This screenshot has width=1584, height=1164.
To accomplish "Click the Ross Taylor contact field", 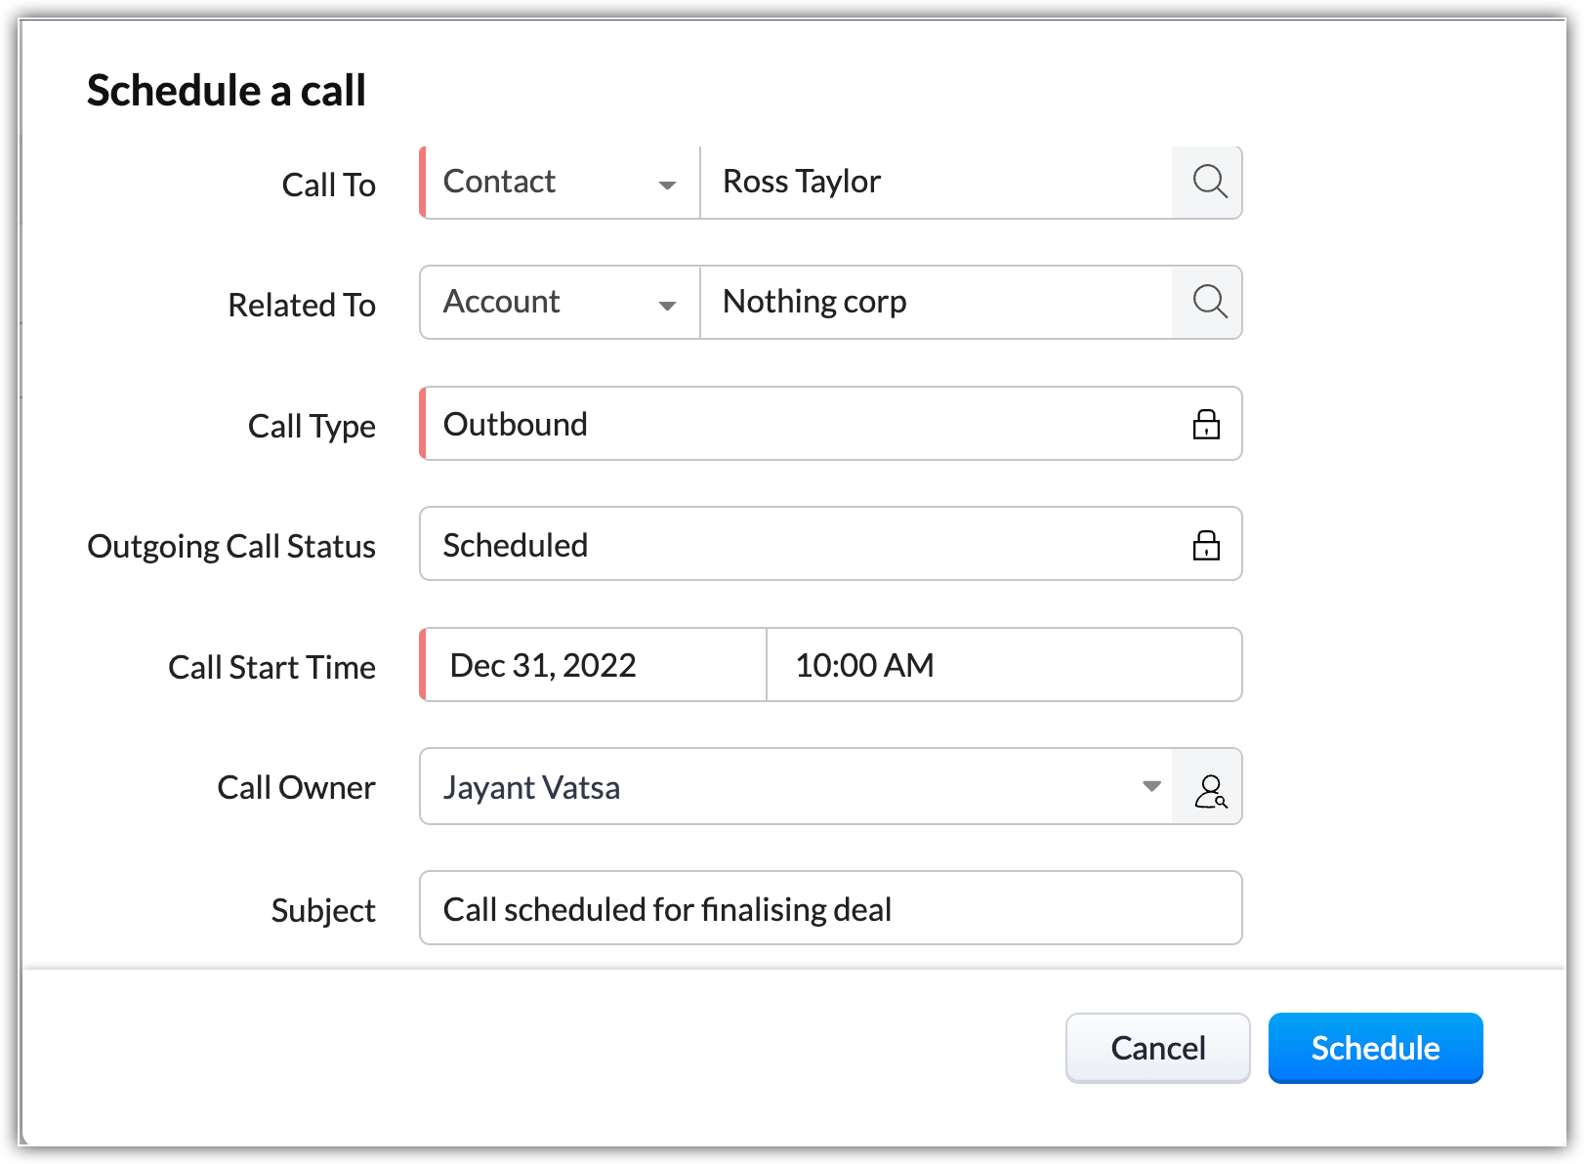I will coord(935,183).
